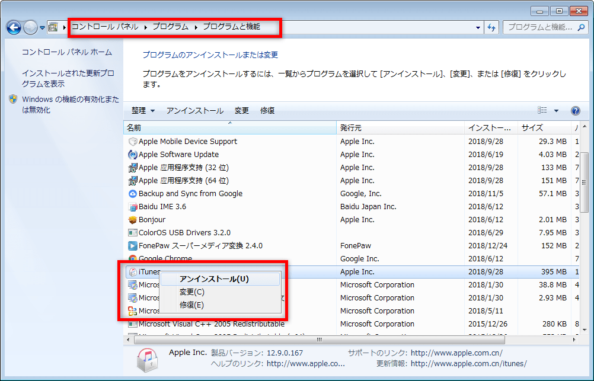Image resolution: width=594 pixels, height=381 pixels.
Task: Select Apple Software Update entry
Action: click(178, 155)
